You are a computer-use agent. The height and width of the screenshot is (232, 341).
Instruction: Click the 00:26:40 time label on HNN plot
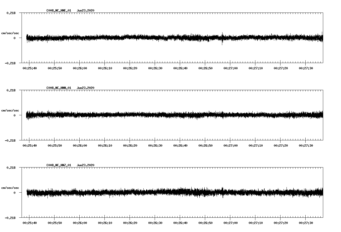(x=180, y=146)
